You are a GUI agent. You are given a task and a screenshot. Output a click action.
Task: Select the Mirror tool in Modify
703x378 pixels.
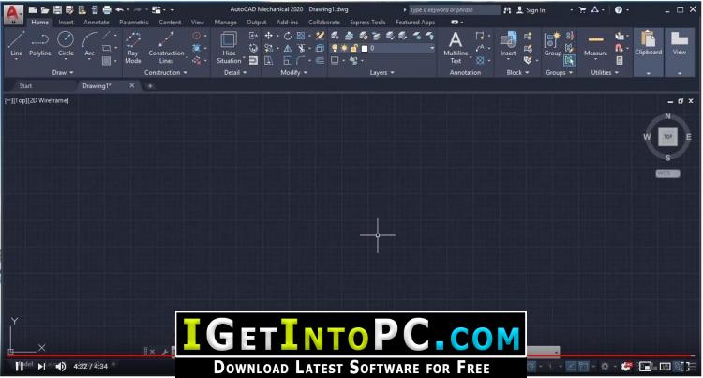pyautogui.click(x=288, y=48)
